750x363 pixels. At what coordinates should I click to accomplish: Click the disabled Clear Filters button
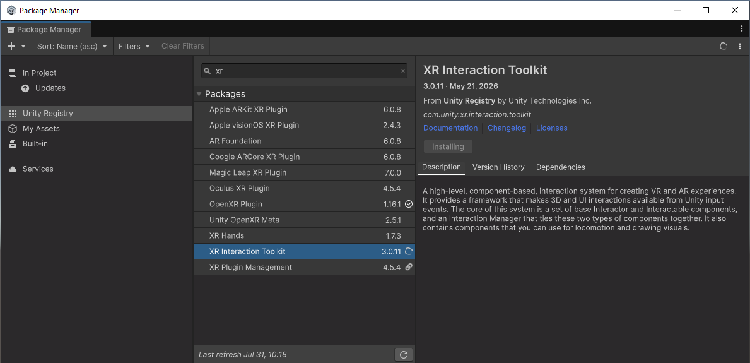(x=183, y=46)
